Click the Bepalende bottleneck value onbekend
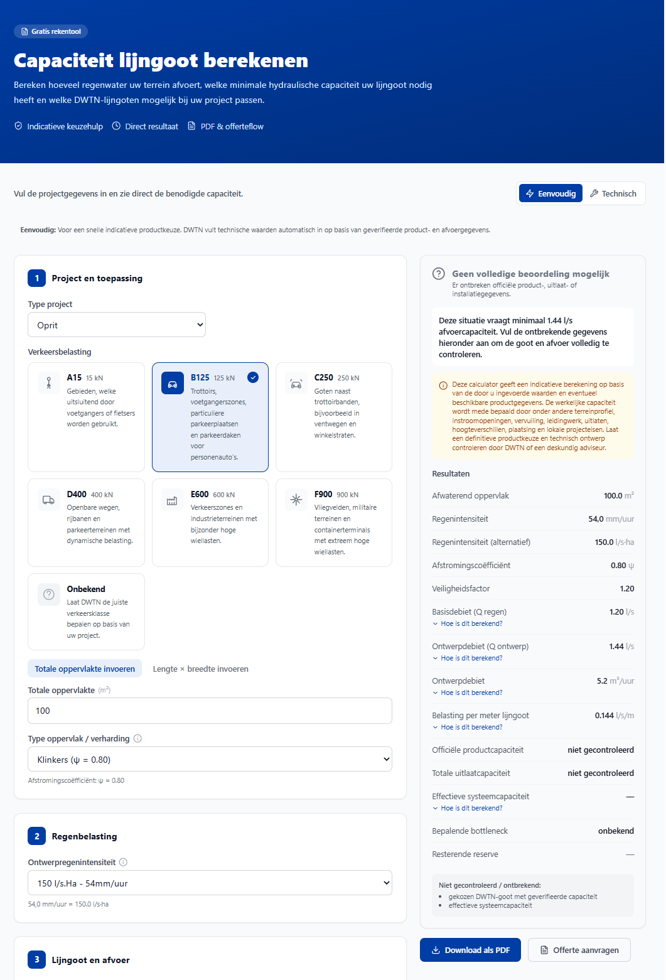This screenshot has width=666, height=980. click(x=616, y=831)
